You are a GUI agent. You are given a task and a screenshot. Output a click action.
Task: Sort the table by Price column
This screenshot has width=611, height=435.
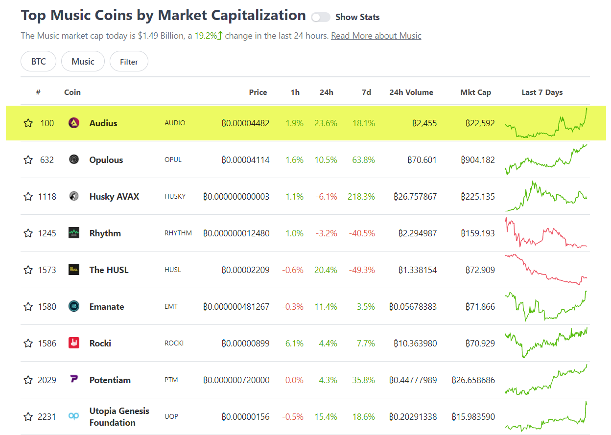pos(258,92)
